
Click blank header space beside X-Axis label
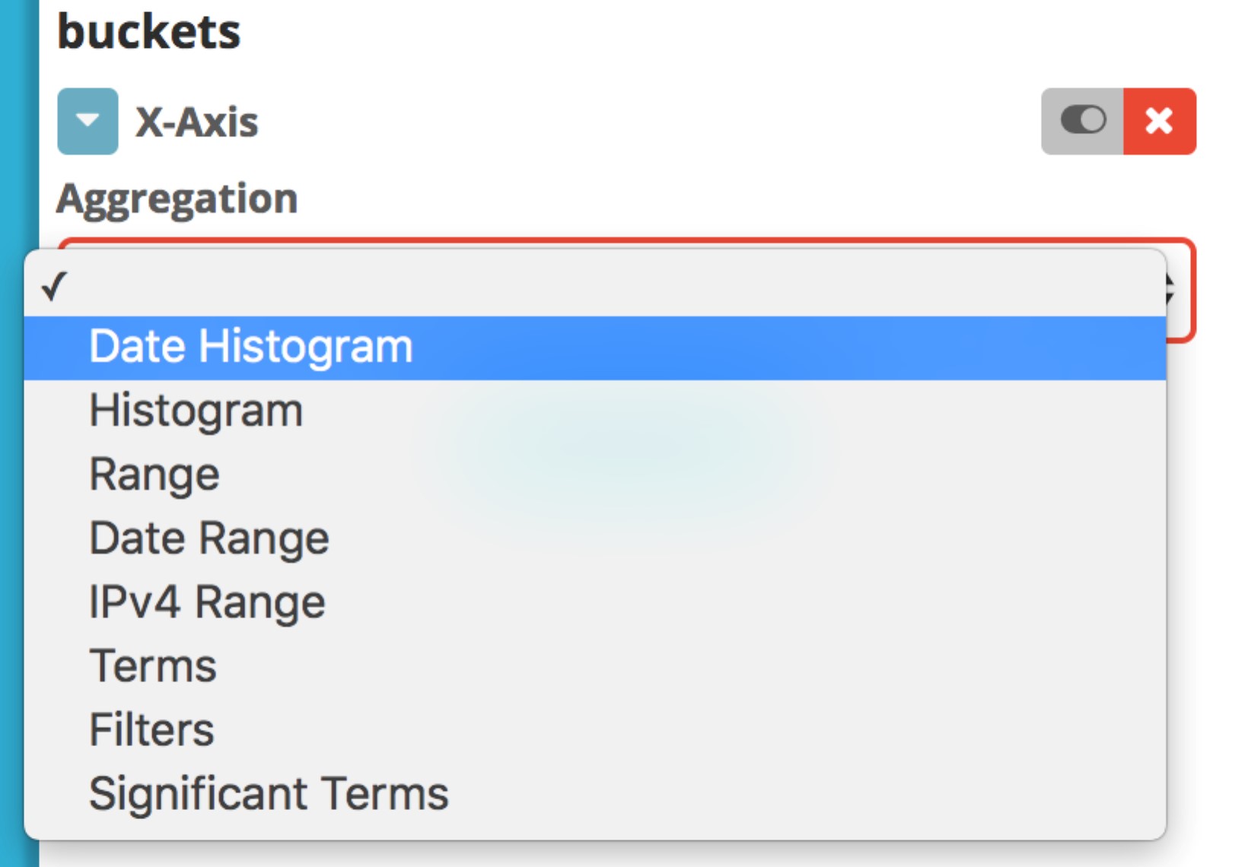tap(647, 122)
